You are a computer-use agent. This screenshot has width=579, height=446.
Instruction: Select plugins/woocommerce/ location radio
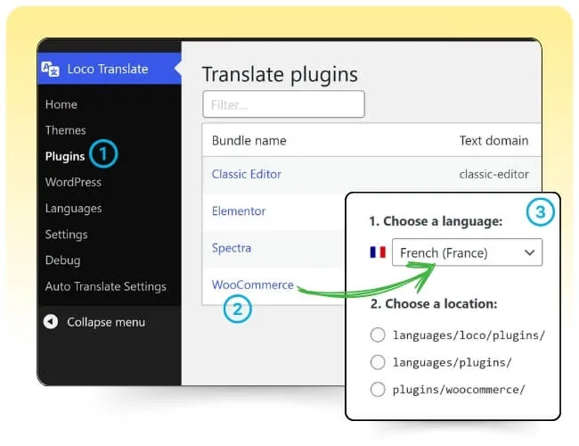click(378, 390)
